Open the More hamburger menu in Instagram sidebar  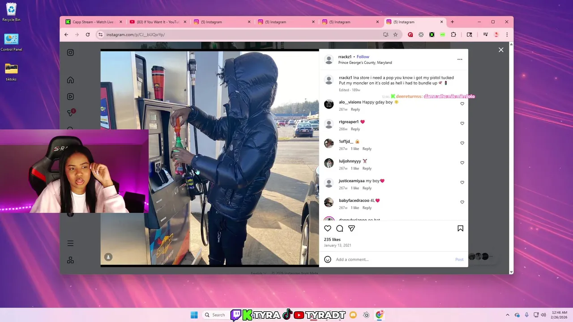[x=70, y=243]
